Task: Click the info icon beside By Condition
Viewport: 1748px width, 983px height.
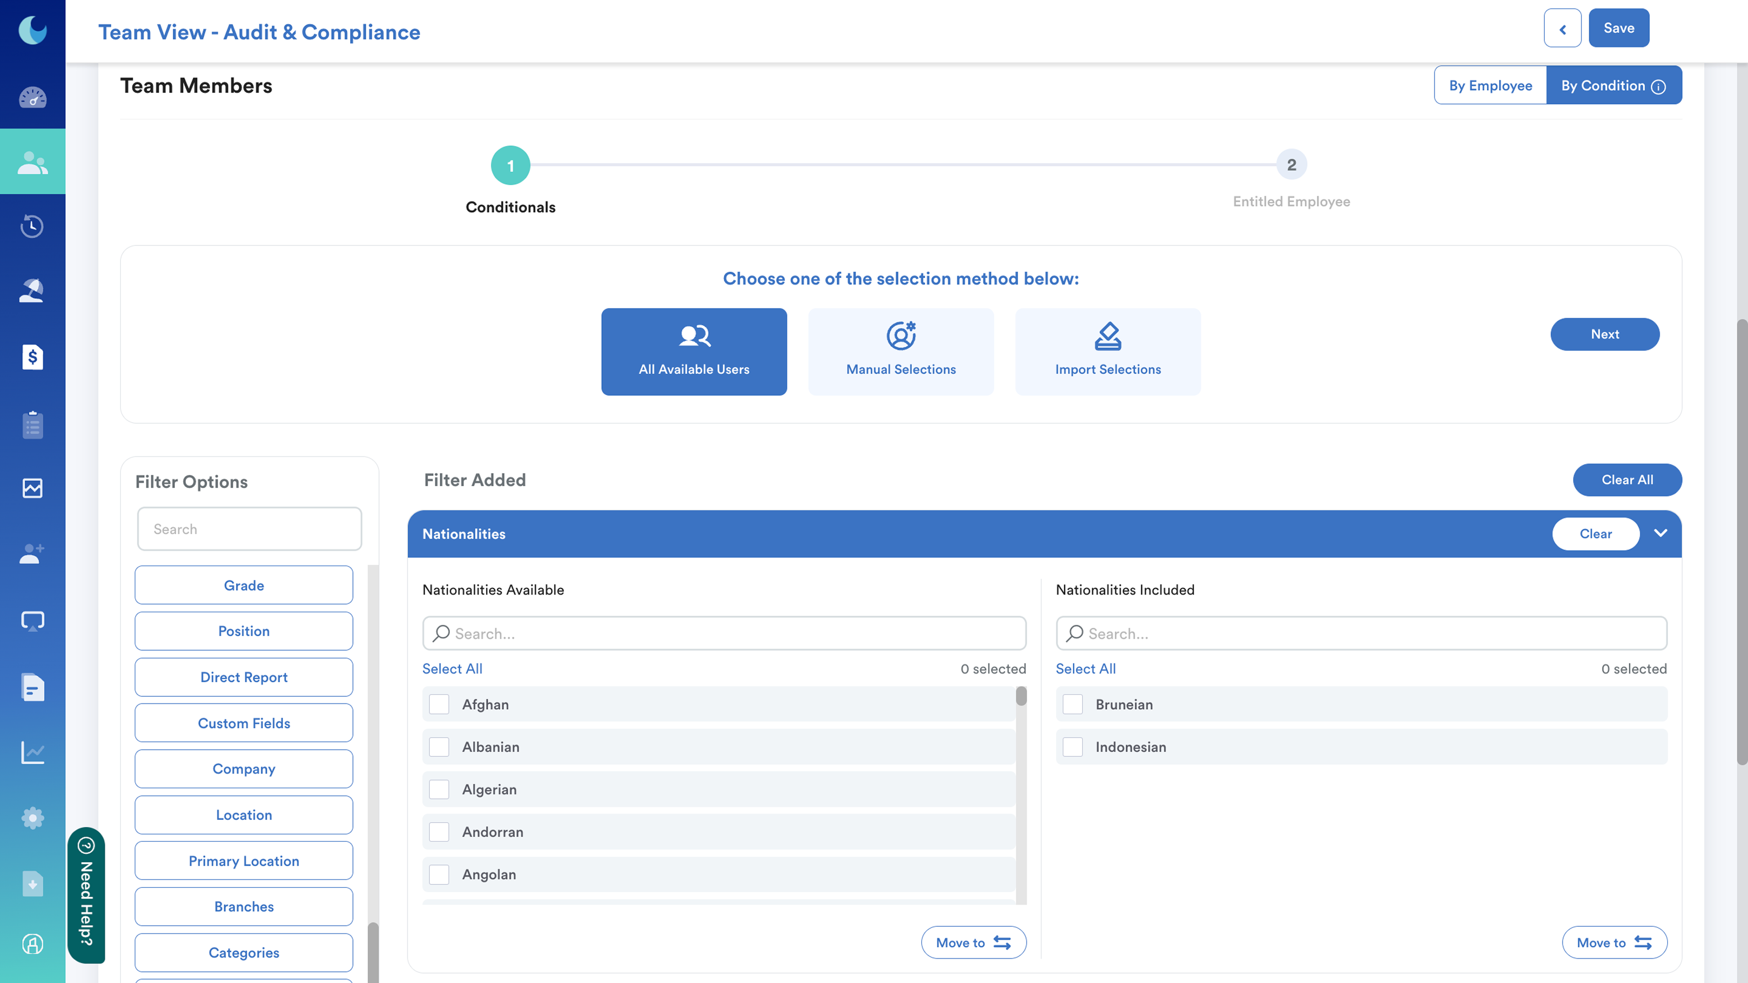Action: 1658,87
